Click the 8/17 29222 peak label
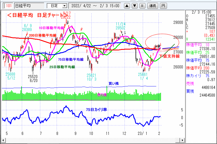Screen dimensions: 217x144 pyautogui.click(x=66, y=15)
